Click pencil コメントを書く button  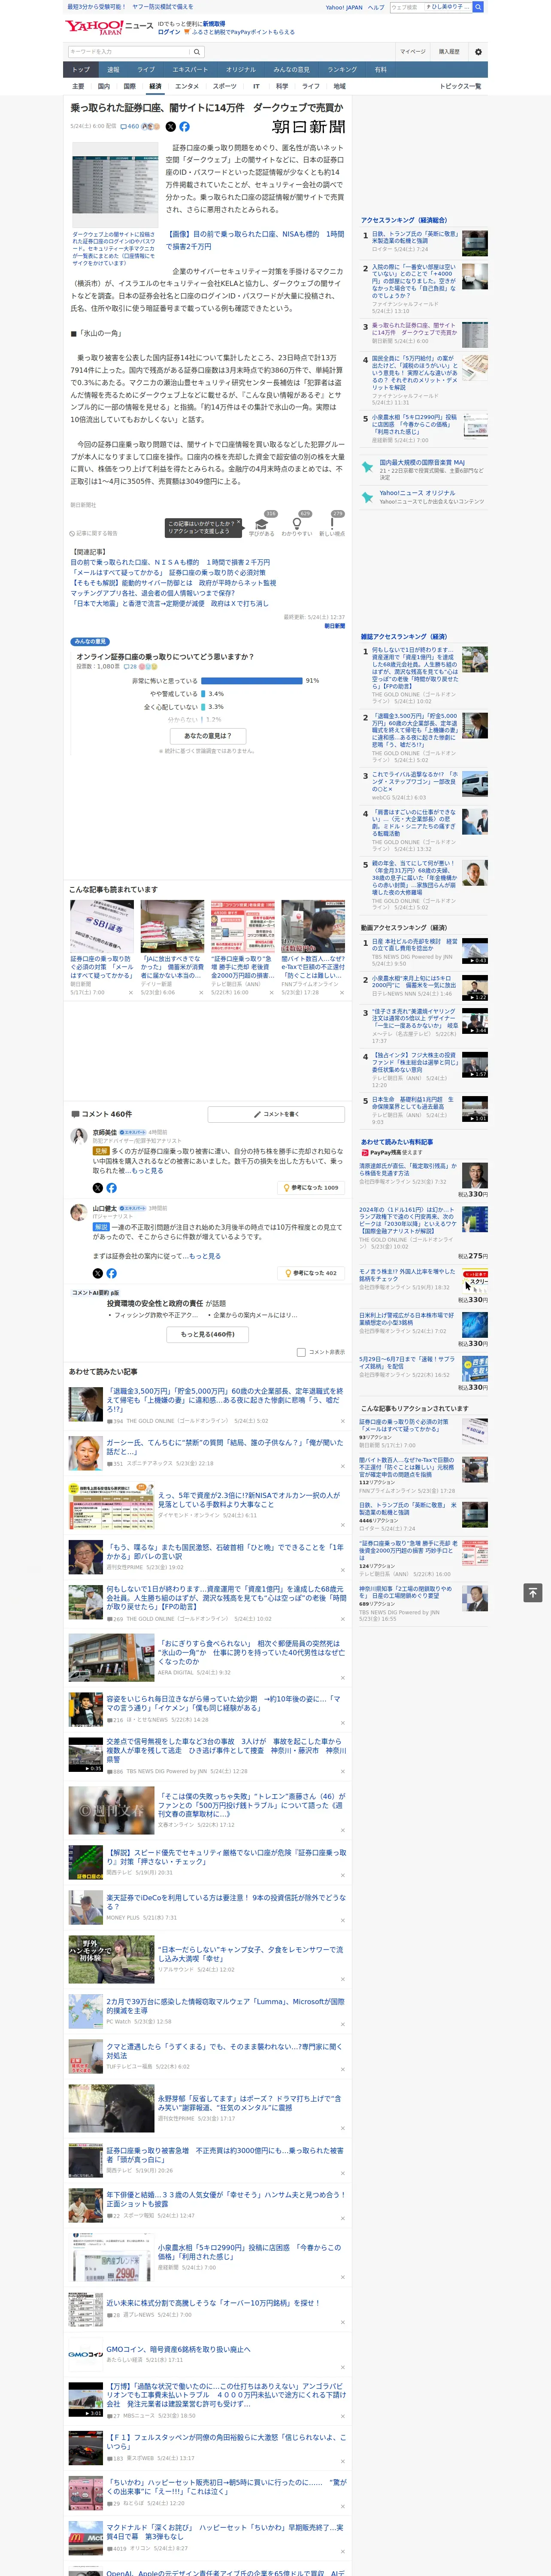point(276,1114)
